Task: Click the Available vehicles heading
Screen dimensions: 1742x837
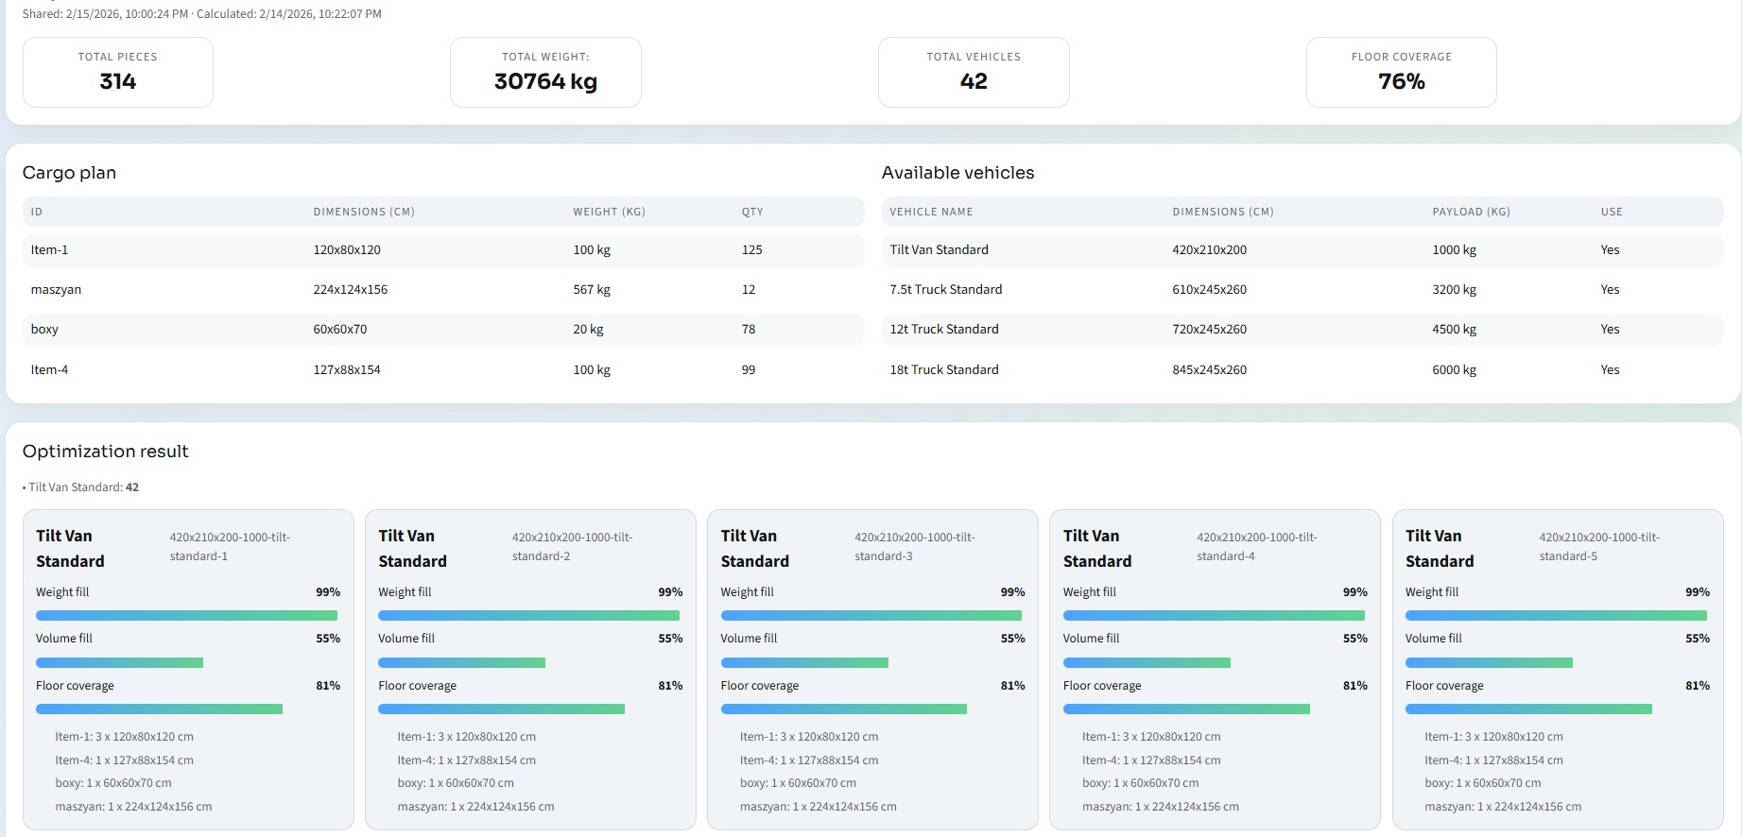Action: pos(958,173)
